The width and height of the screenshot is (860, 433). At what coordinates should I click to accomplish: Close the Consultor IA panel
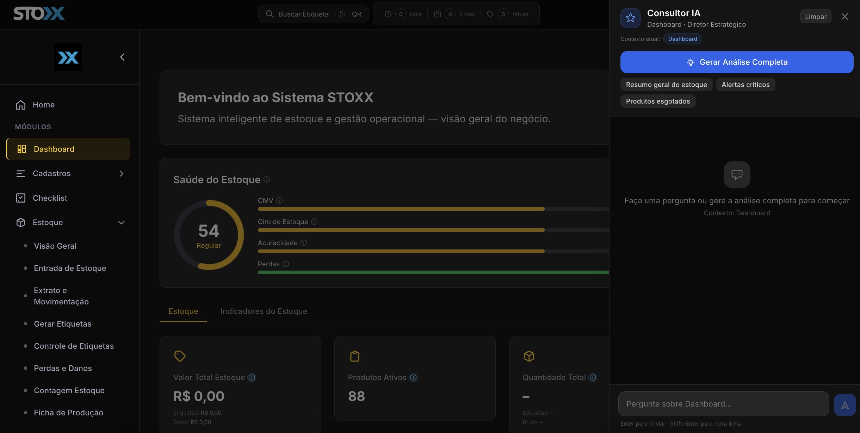(844, 17)
